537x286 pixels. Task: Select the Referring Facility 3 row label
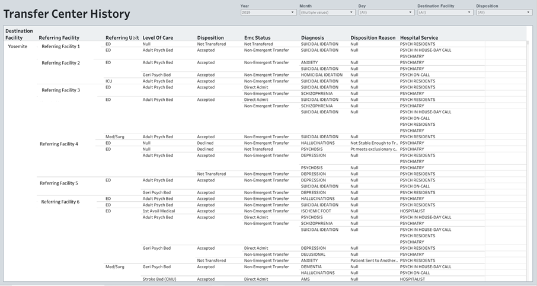point(60,90)
